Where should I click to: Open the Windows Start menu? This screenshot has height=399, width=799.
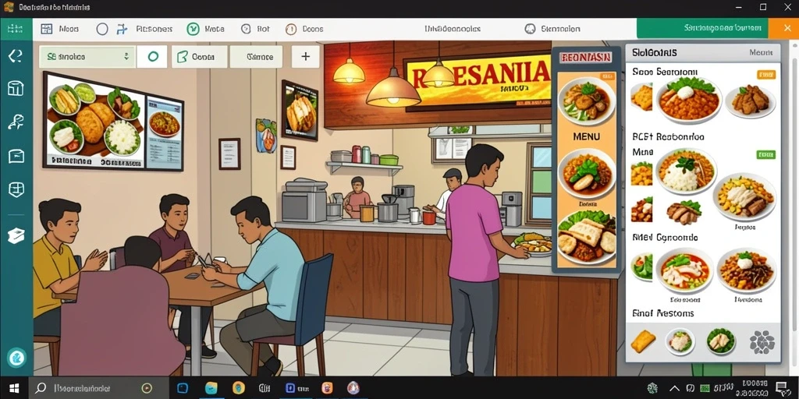tap(14, 388)
